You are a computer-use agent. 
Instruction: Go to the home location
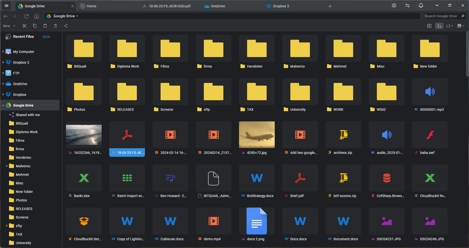[x=36, y=16]
